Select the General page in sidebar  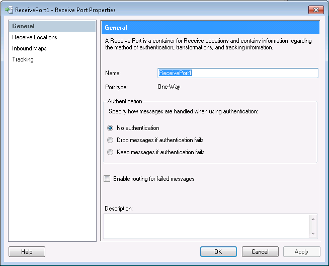click(24, 26)
